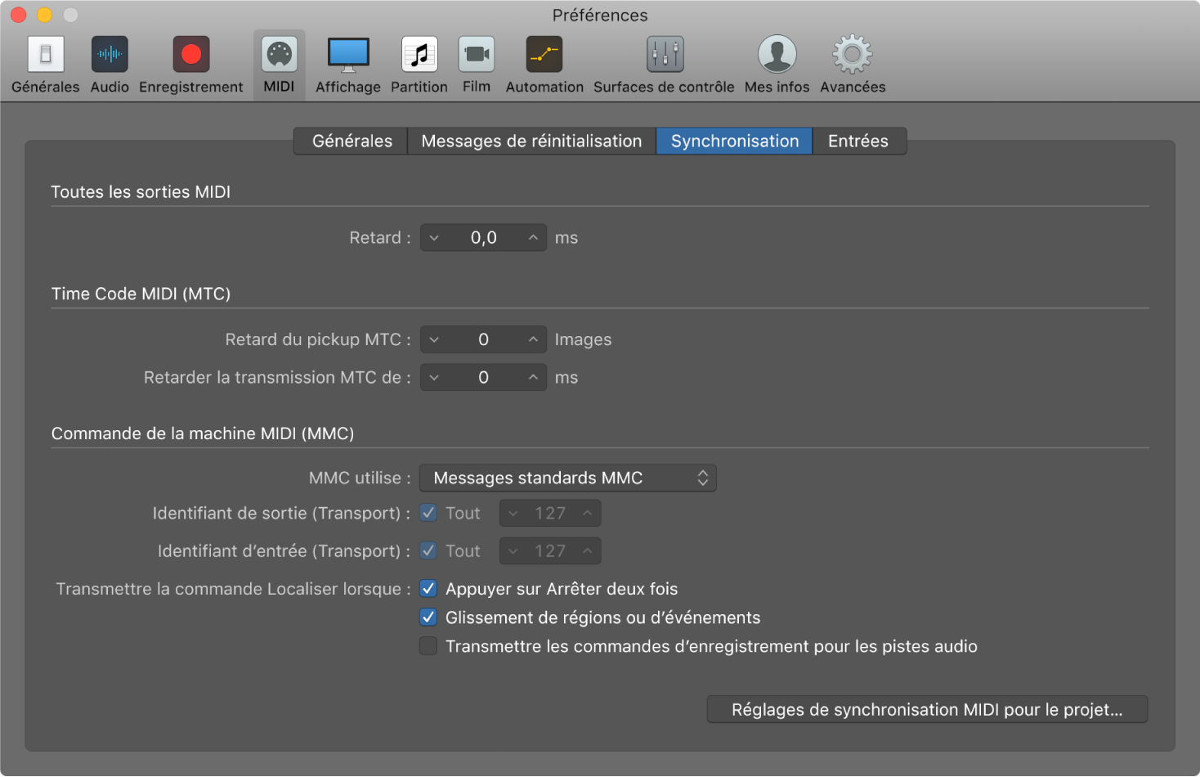Increment the Retarder la transmission MTC value
The height and width of the screenshot is (777, 1200).
click(533, 377)
